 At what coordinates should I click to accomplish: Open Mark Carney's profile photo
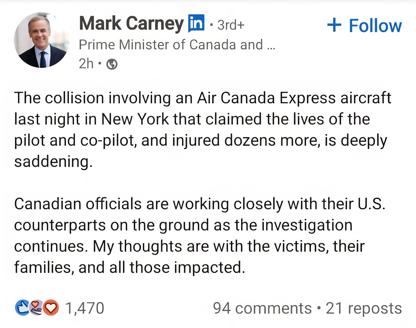tap(41, 40)
